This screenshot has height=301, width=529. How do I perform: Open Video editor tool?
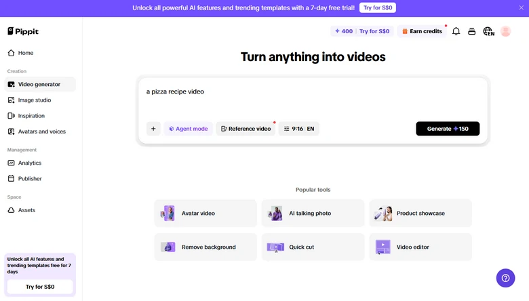pos(420,247)
